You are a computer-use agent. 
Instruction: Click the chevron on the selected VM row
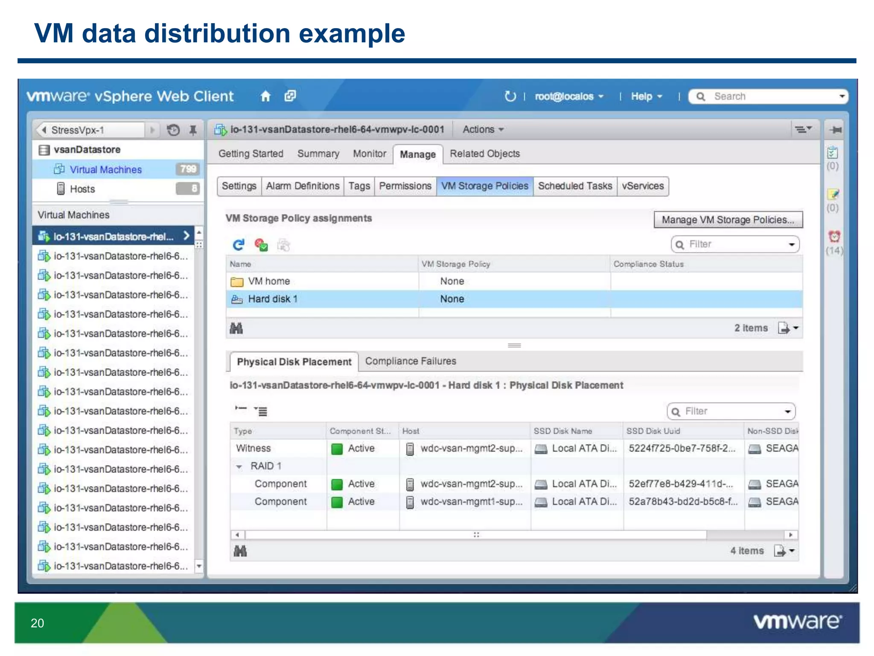[x=186, y=236]
